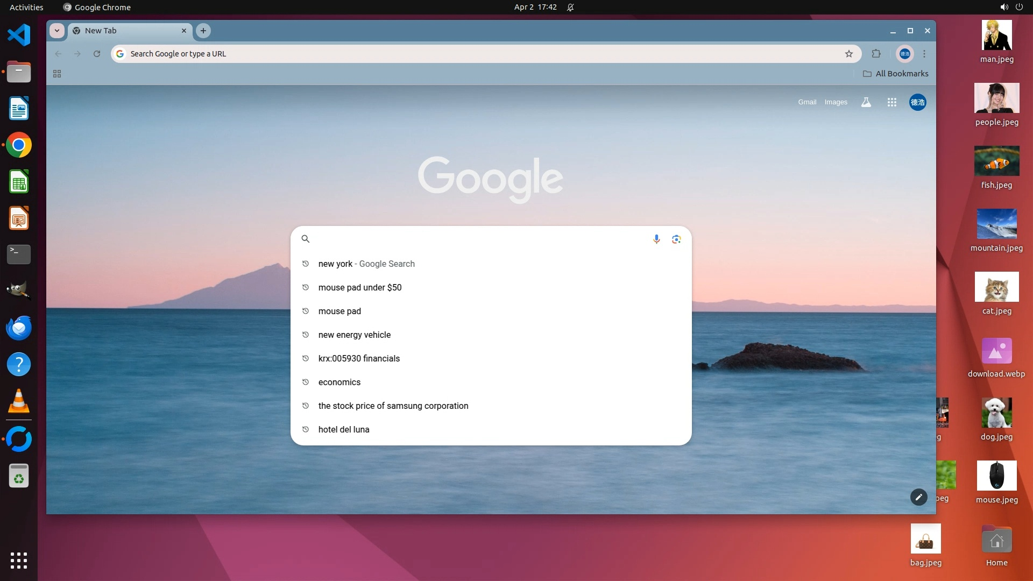Viewport: 1033px width, 581px height.
Task: Open the Extensions puzzle icon
Action: [876, 54]
